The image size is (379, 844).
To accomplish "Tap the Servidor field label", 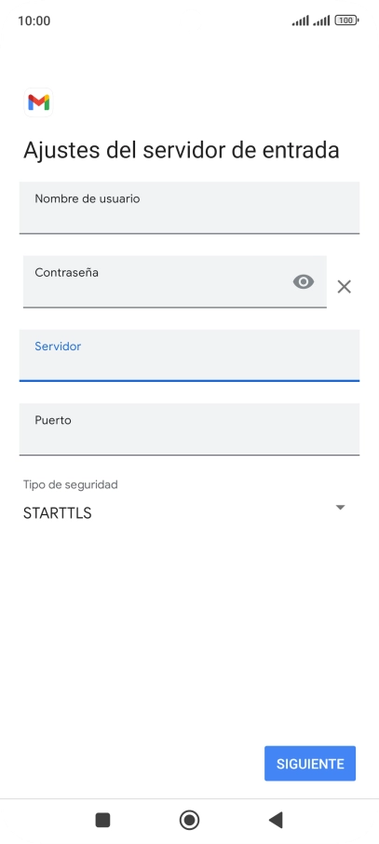I will click(x=58, y=347).
